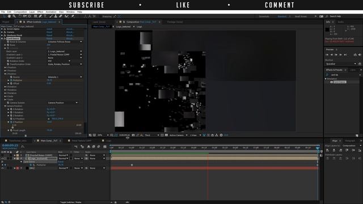Open the Graph Editor in timeline
The image size is (363, 204).
coord(105,147)
